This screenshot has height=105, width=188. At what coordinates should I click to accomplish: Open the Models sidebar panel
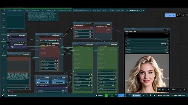(x=4, y=26)
